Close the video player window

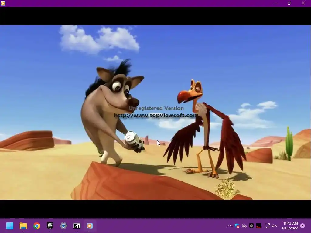[303, 3]
